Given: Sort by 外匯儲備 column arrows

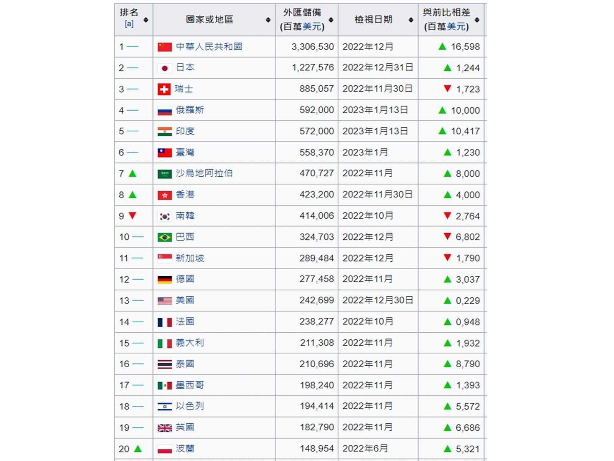Looking at the screenshot, I should [x=331, y=20].
